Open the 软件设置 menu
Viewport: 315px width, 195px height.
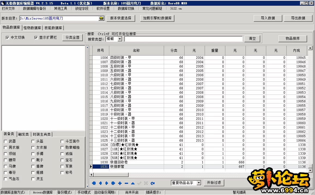click(x=103, y=8)
